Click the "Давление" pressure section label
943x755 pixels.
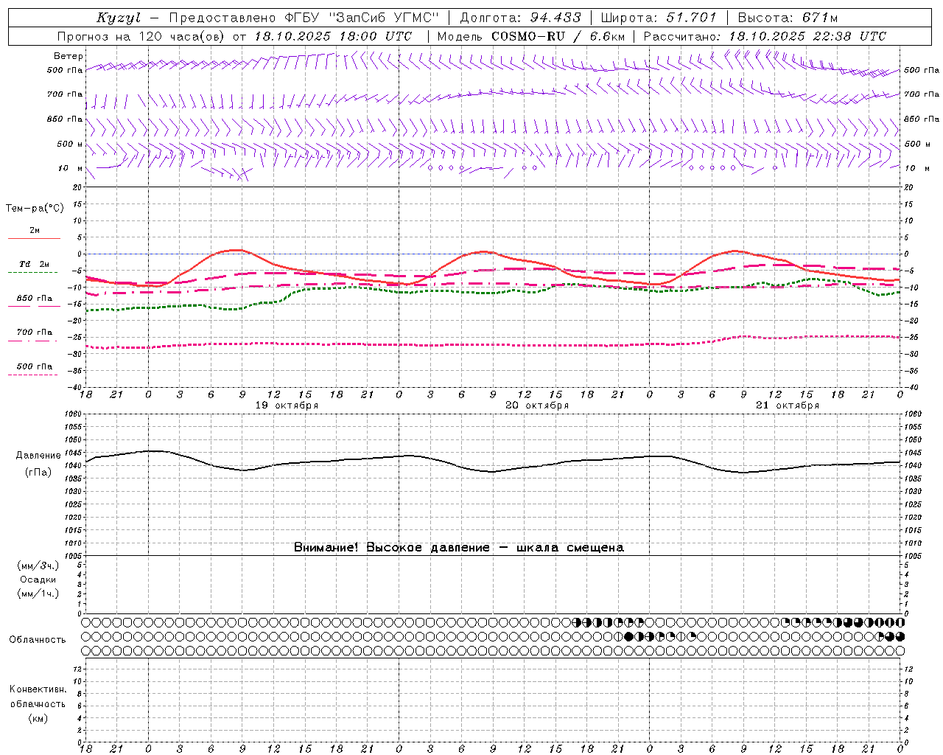click(x=38, y=456)
